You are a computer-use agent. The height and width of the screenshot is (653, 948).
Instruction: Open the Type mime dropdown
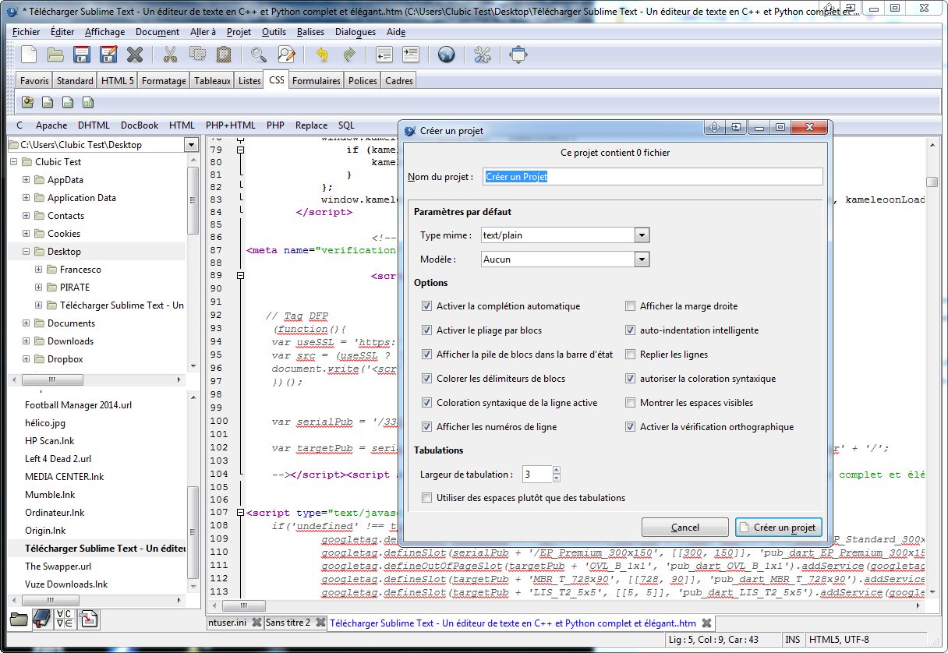pyautogui.click(x=642, y=235)
